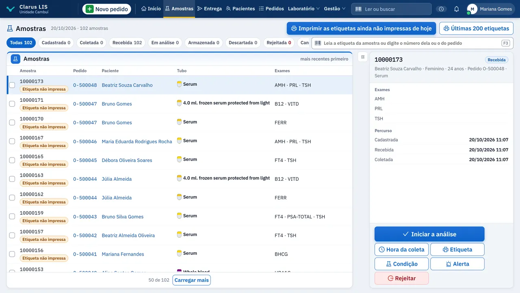The height and width of the screenshot is (293, 520).
Task: Navigate to Pacientes
Action: (x=240, y=9)
